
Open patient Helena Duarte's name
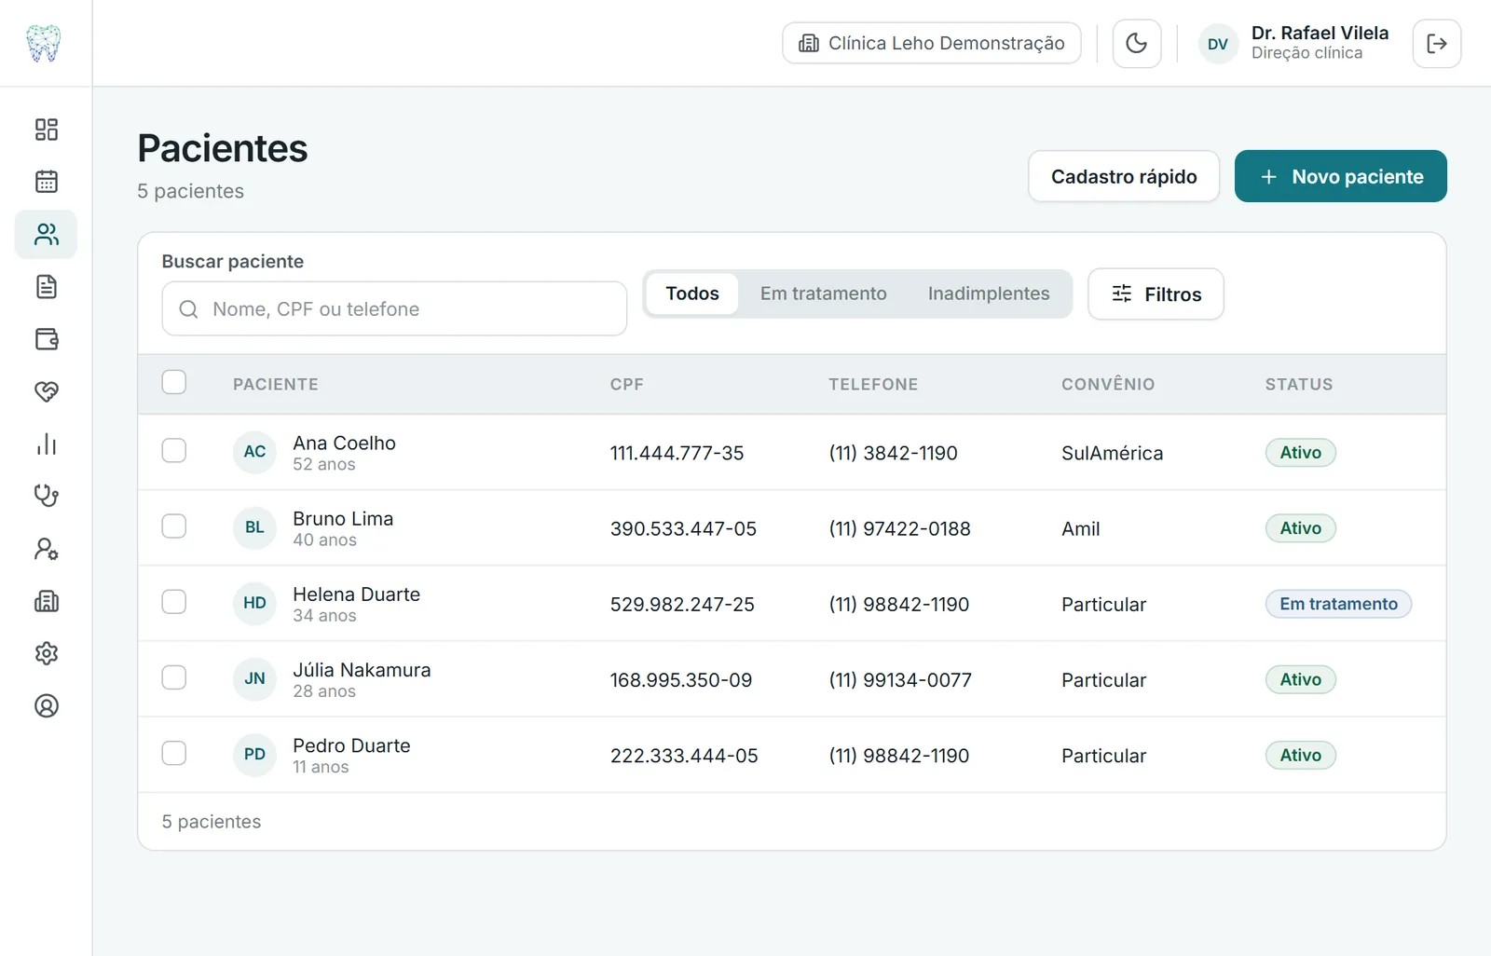click(357, 594)
